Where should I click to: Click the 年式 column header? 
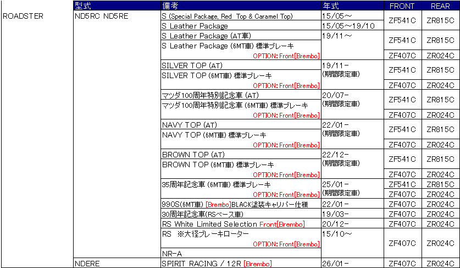(x=331, y=6)
